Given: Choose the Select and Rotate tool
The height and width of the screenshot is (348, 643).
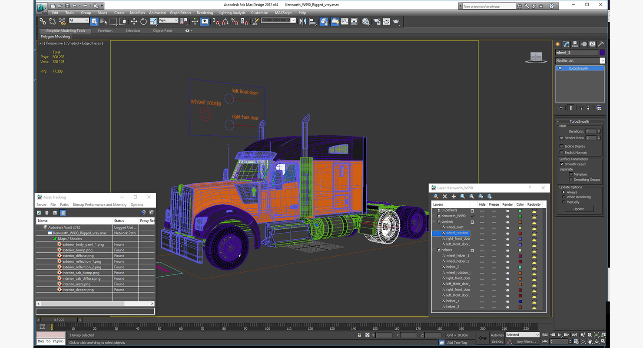Looking at the screenshot, I should click(x=143, y=21).
